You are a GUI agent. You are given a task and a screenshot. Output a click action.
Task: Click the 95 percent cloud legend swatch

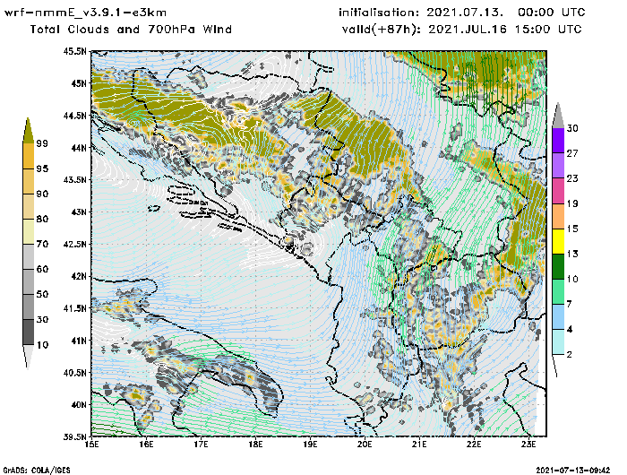pyautogui.click(x=28, y=156)
